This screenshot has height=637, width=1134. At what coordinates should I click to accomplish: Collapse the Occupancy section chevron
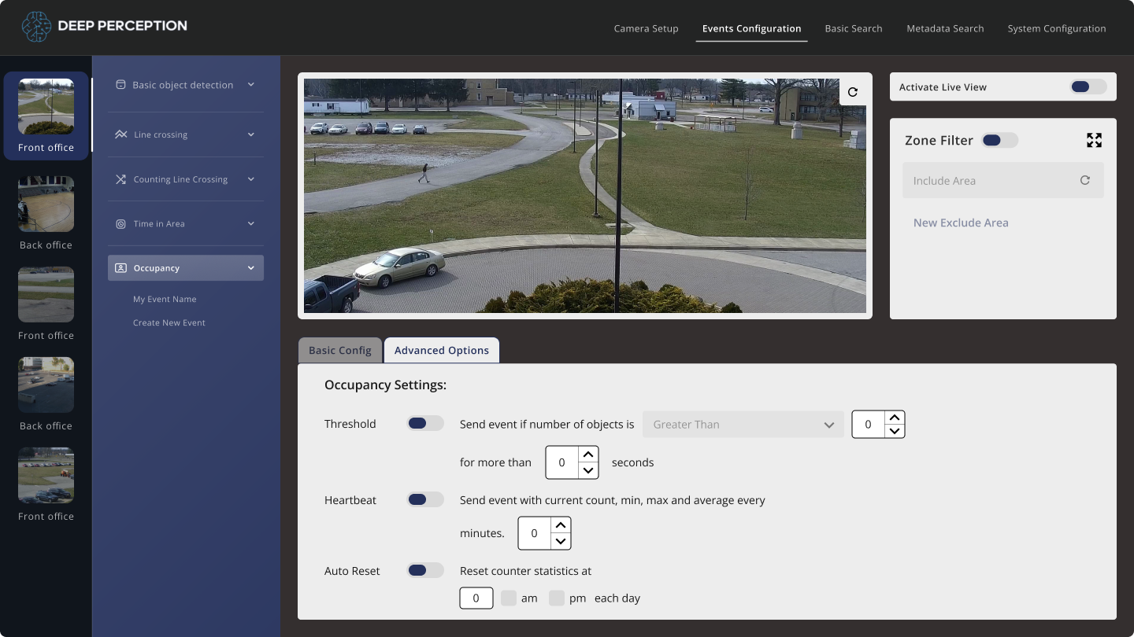251,268
